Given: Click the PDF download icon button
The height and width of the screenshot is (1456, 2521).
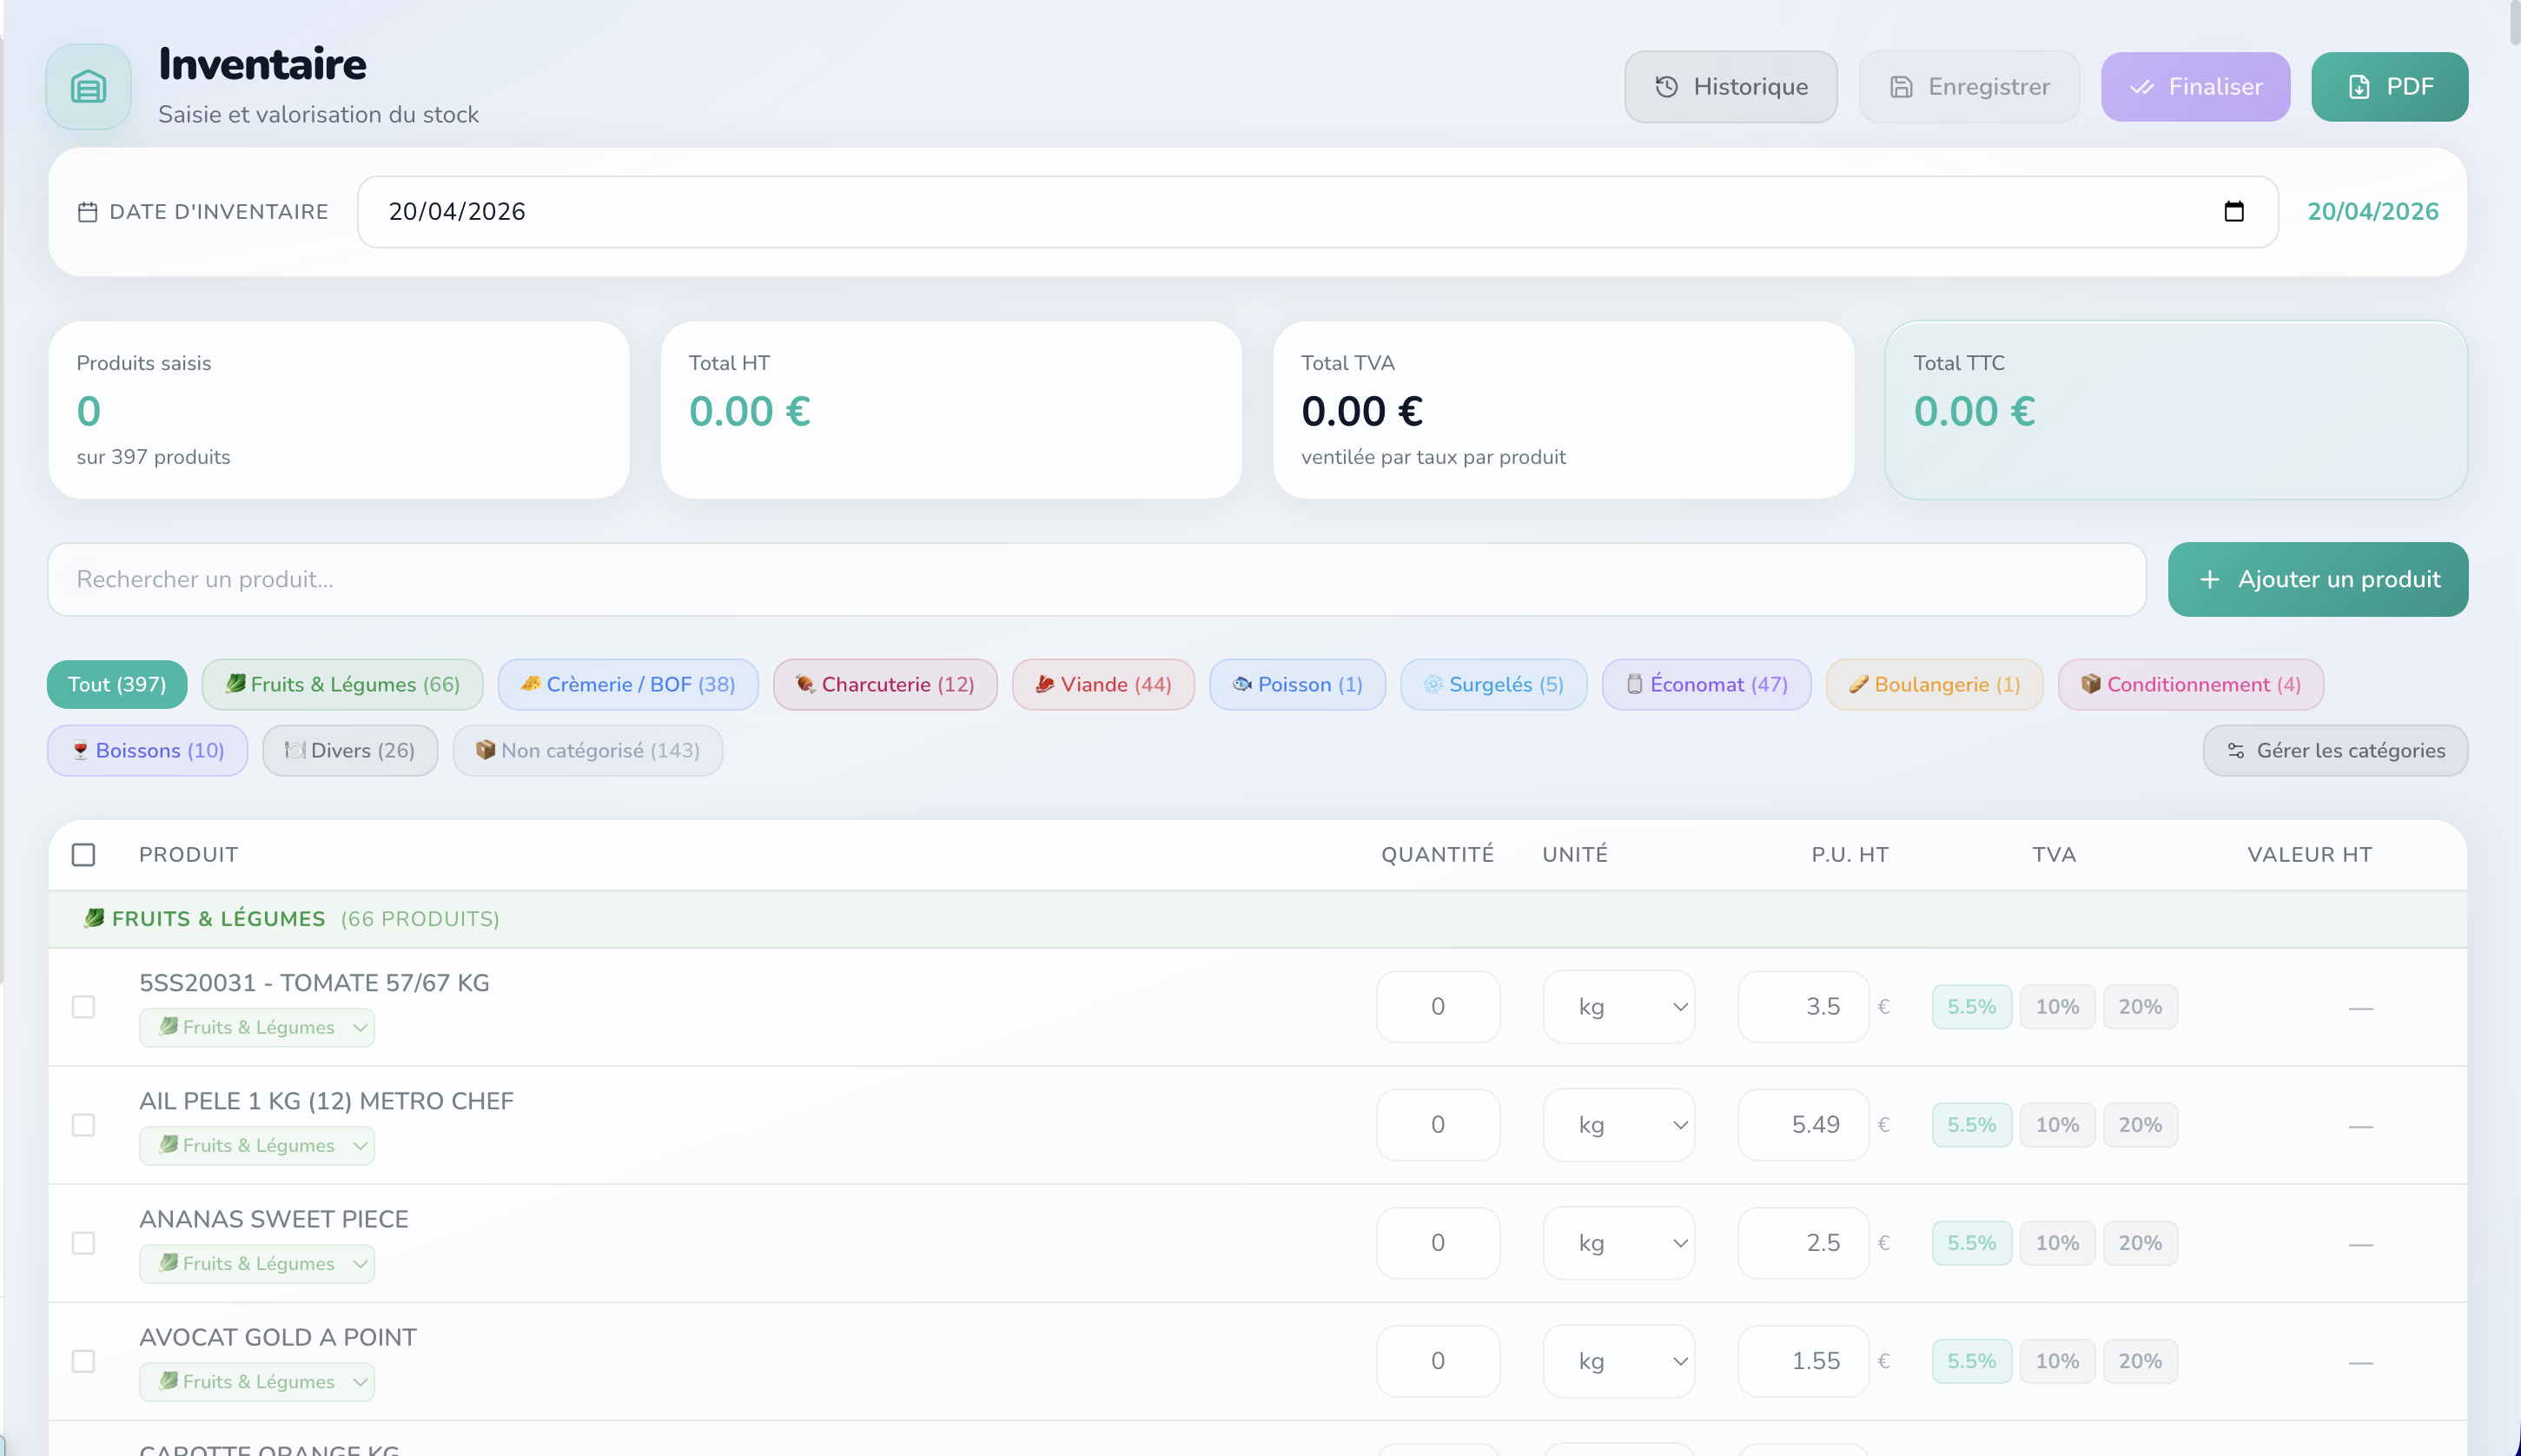Looking at the screenshot, I should pos(2389,87).
